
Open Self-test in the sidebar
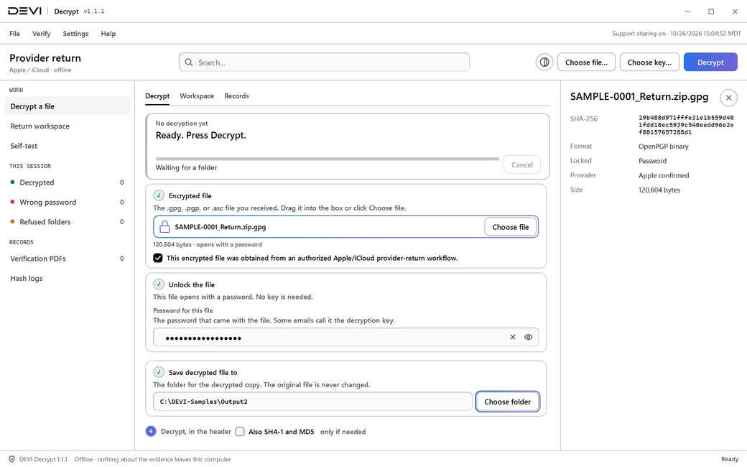pyautogui.click(x=68, y=146)
